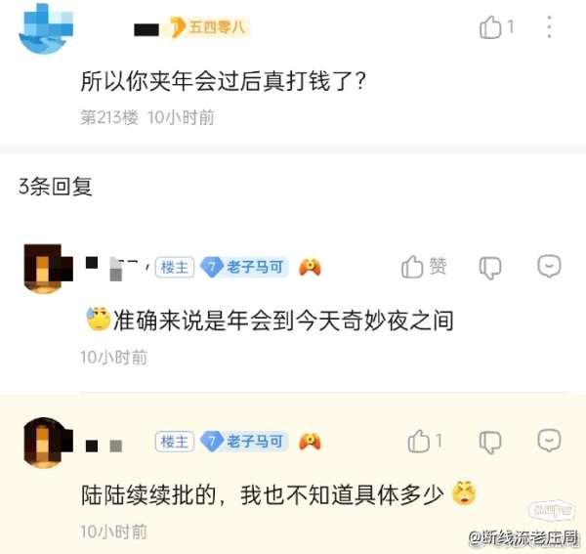Tap the 老子马可 badge on first reply
Image resolution: width=586 pixels, height=554 pixels.
pos(243,268)
